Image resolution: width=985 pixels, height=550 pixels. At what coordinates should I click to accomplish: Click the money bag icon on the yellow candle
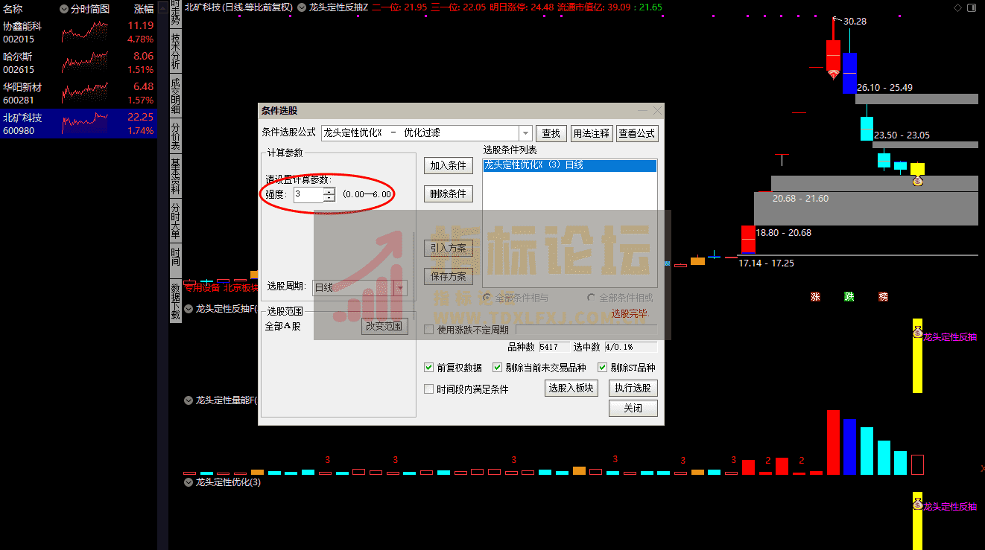pyautogui.click(x=917, y=181)
